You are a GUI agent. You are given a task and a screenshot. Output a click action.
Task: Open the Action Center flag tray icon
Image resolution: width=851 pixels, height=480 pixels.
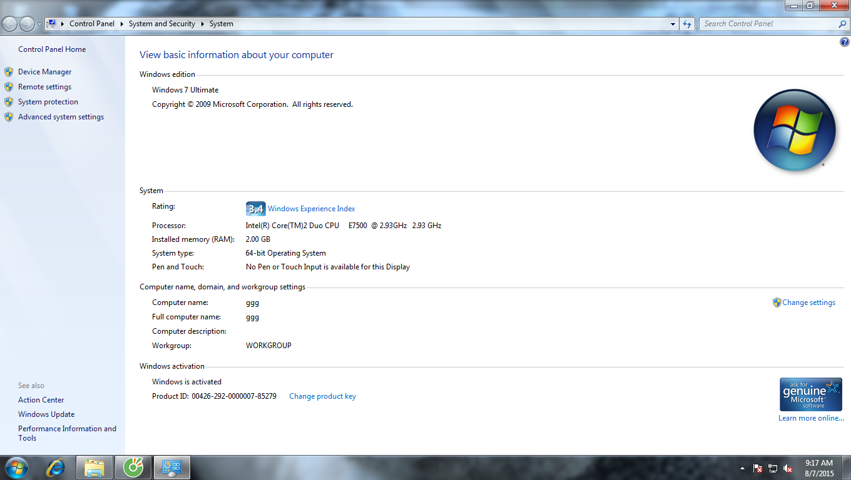coord(758,468)
